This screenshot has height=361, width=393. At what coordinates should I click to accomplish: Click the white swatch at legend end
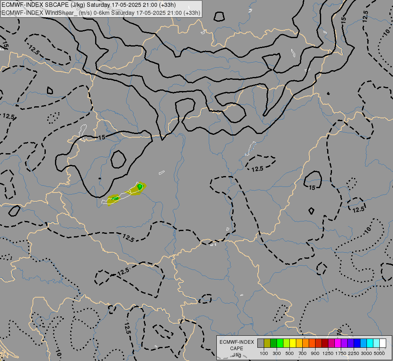click(x=383, y=343)
